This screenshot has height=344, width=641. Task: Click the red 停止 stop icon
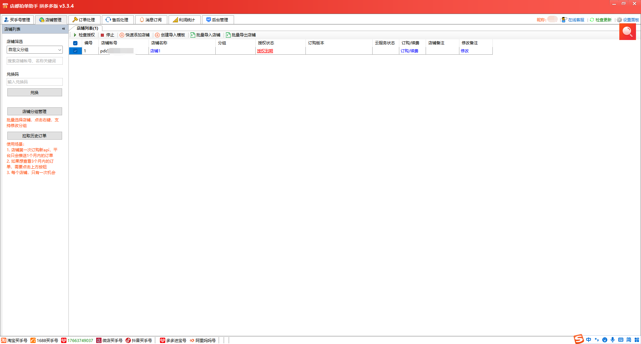102,35
